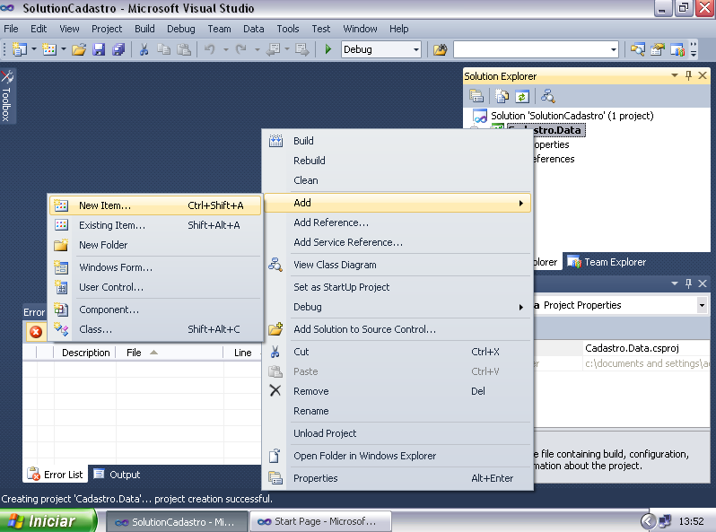Open Add New Item dropdown arrow in toolbar
This screenshot has height=532, width=716.
64,49
